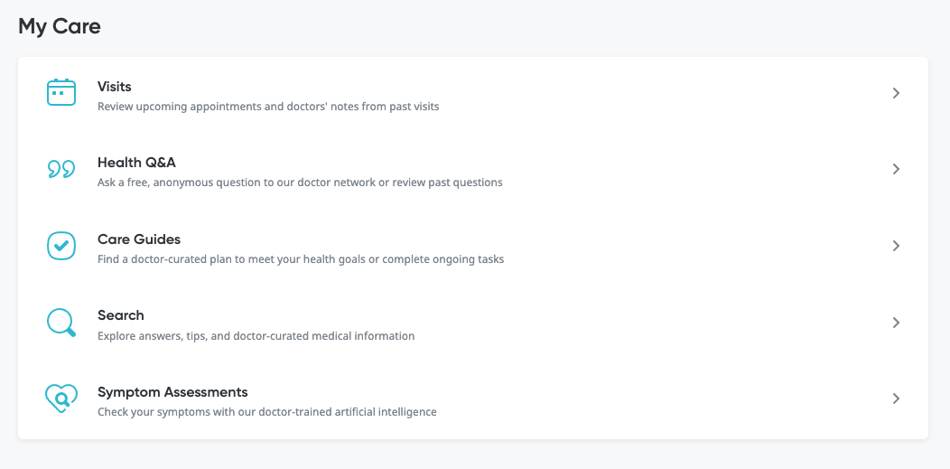The height and width of the screenshot is (469, 950).
Task: Select the doctor-curated plan description text
Action: (301, 259)
